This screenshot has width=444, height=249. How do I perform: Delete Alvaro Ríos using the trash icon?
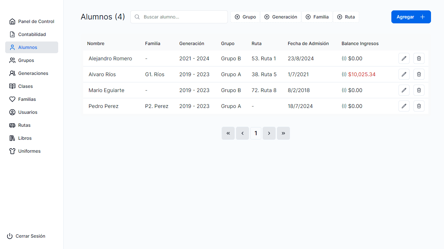[419, 74]
